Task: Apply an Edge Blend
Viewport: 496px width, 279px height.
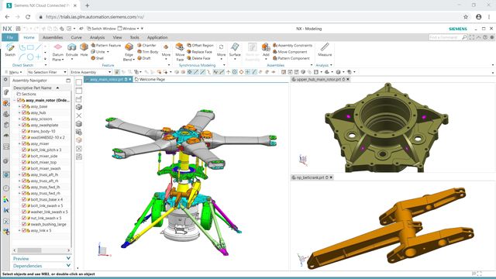Action: coord(129,52)
